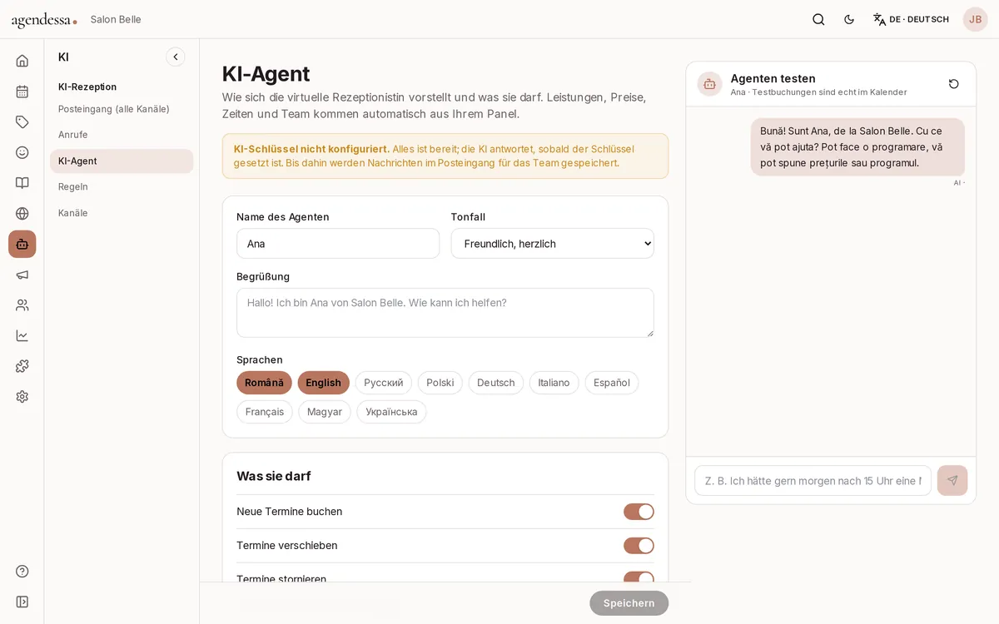Select the highlighted robot KI icon
The width and height of the screenshot is (999, 624).
(22, 244)
